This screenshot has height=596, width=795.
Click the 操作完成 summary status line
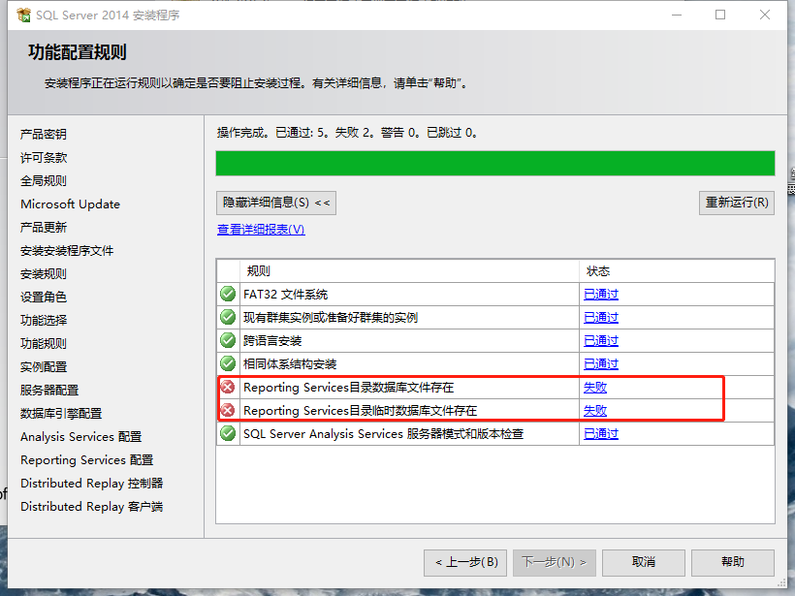click(x=347, y=133)
